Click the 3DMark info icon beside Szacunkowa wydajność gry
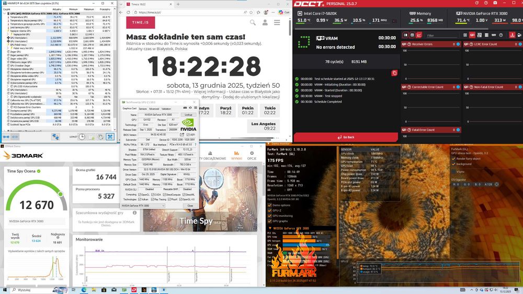 135,213
